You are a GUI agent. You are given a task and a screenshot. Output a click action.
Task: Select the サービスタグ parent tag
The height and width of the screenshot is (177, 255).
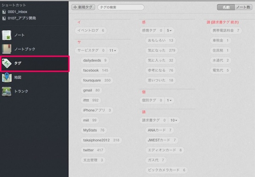click(91, 51)
